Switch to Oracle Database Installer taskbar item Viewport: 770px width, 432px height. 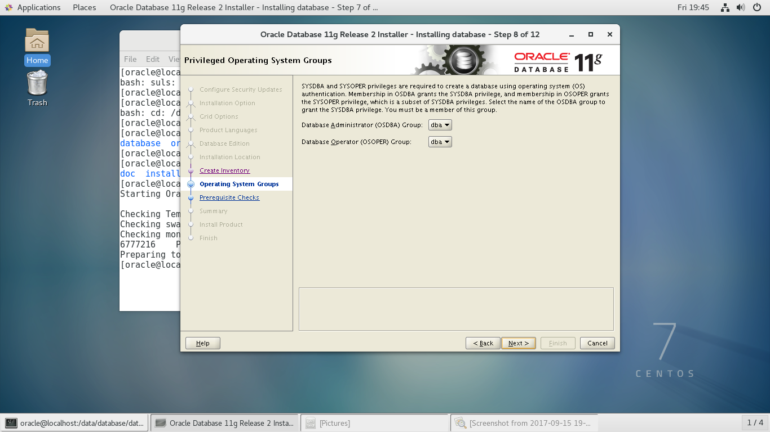225,423
